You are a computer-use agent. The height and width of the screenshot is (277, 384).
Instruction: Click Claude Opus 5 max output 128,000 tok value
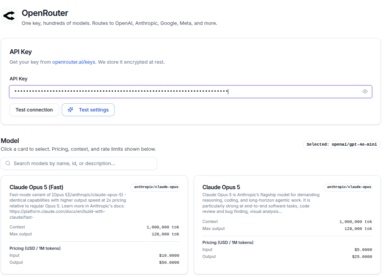pos(358,229)
